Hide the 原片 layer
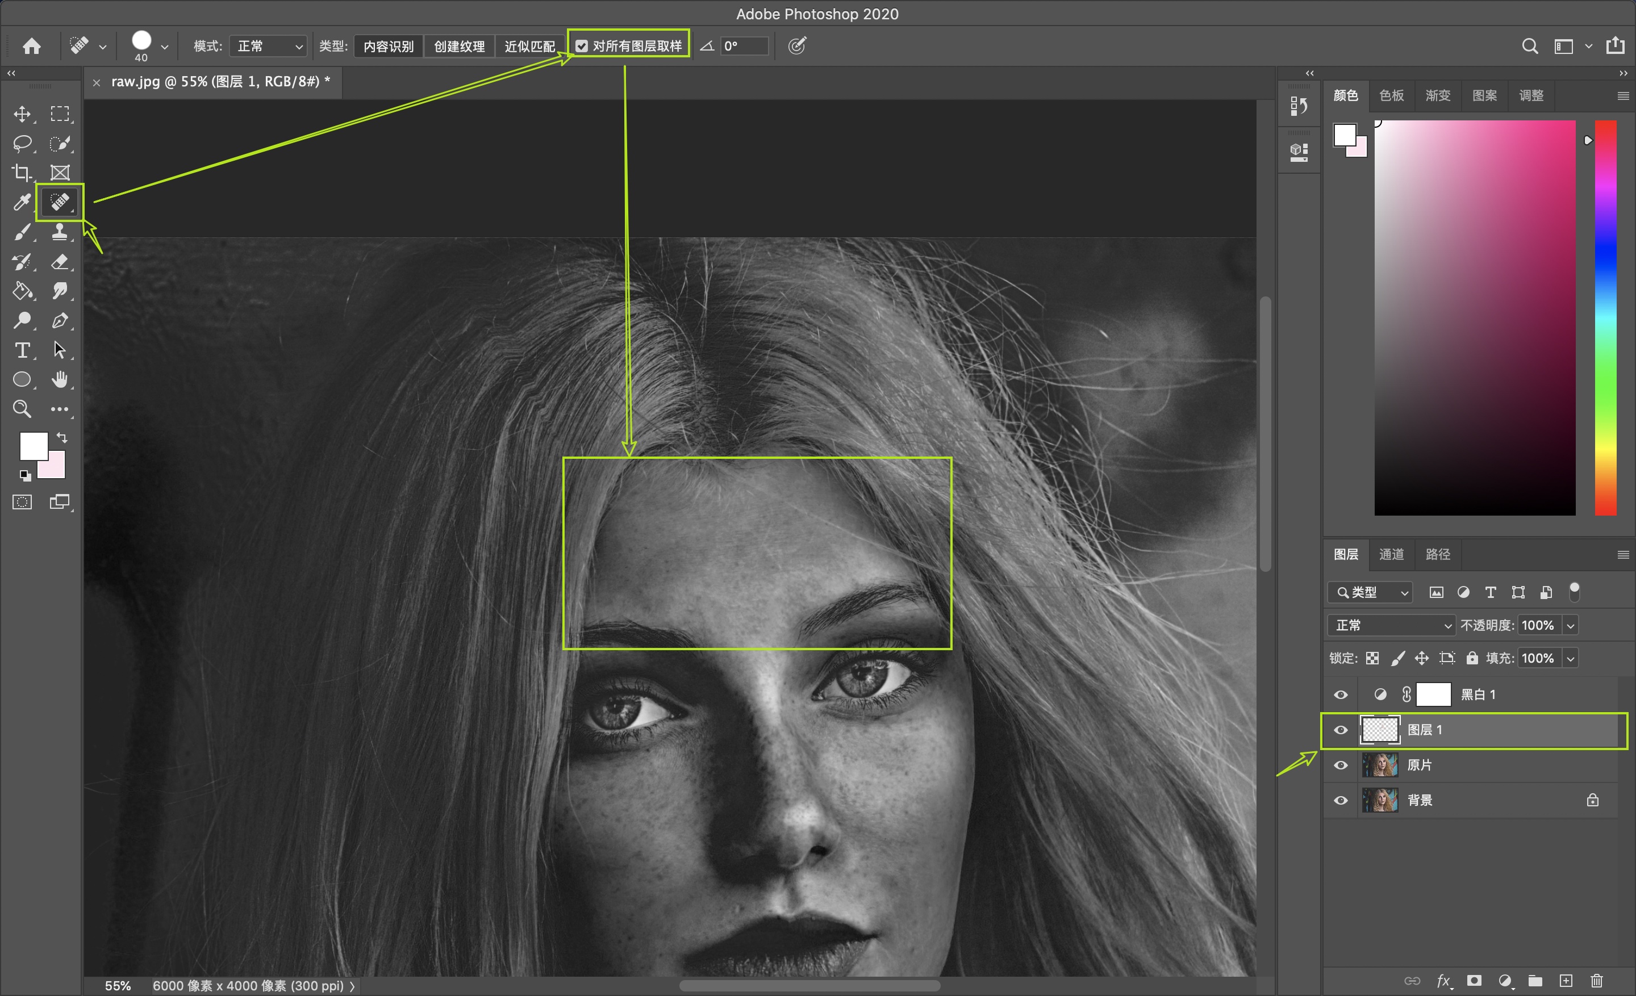The width and height of the screenshot is (1636, 996). coord(1341,765)
